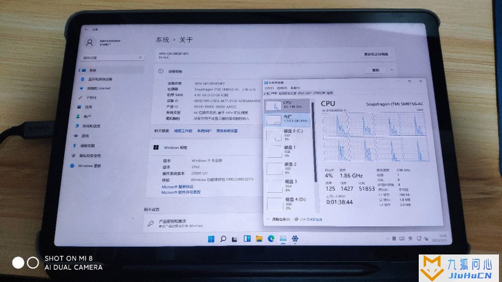This screenshot has height=282, width=502.
Task: Select 磁盘 2 in performance list
Action: pos(288,168)
